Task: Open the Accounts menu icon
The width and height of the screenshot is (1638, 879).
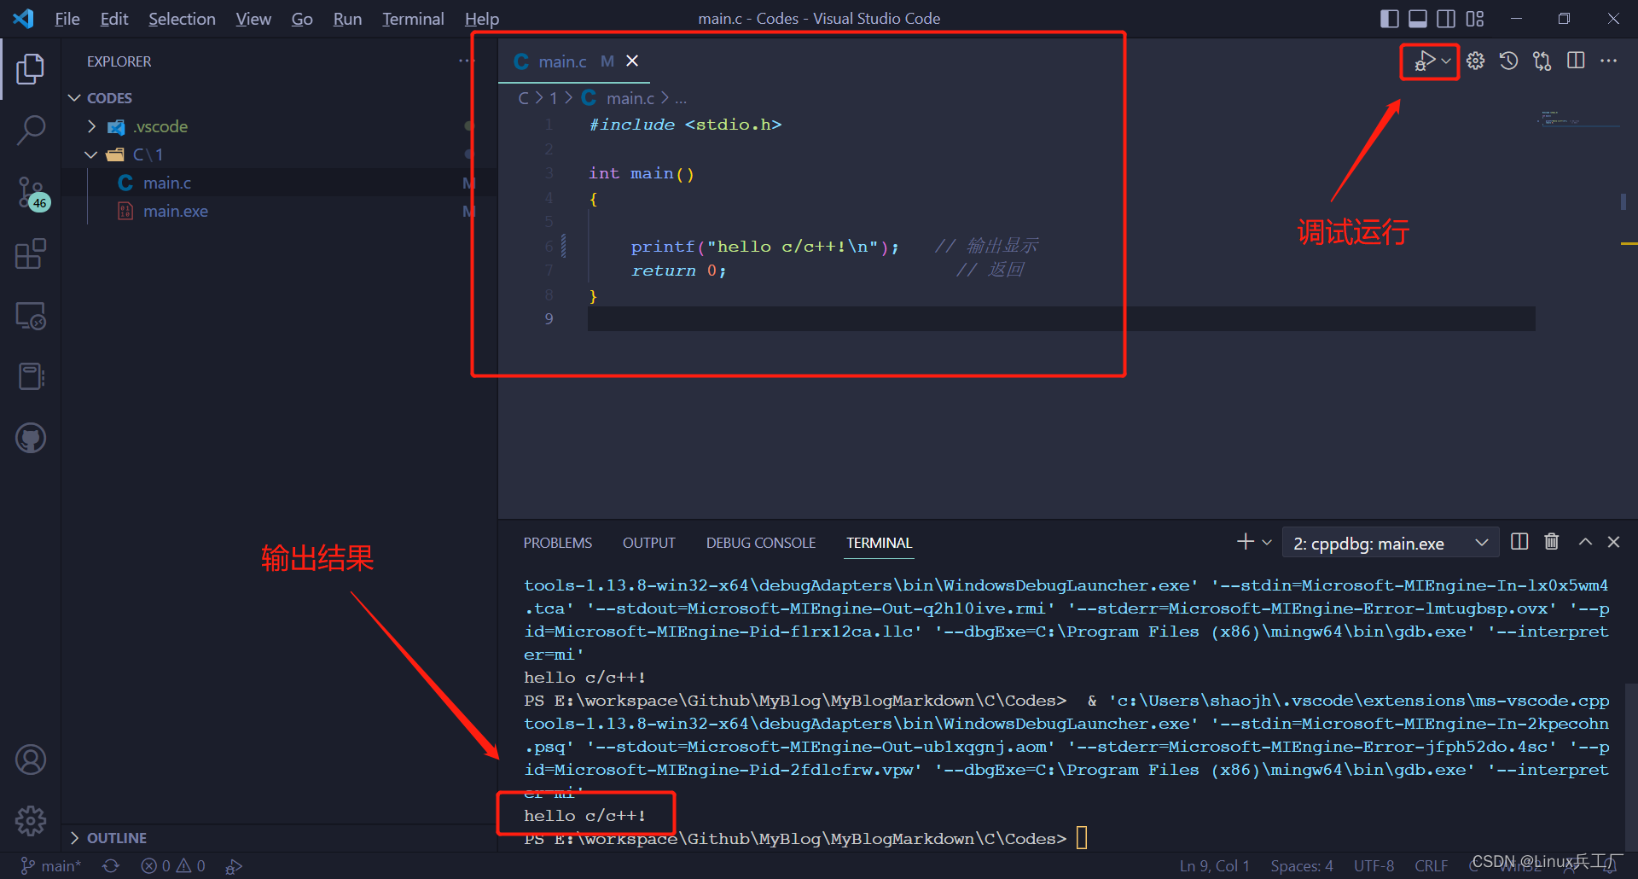Action: 31,760
